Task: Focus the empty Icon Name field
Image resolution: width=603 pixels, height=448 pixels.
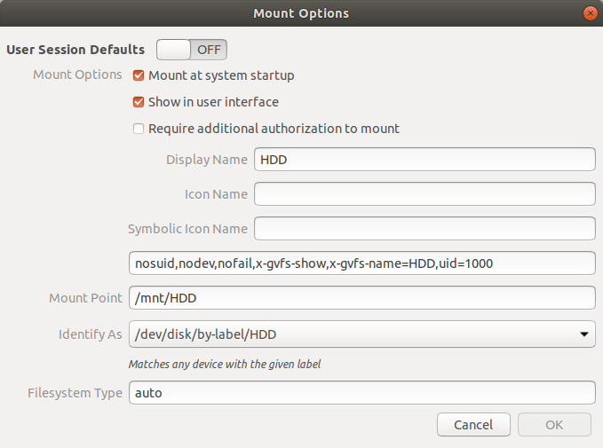Action: (x=424, y=194)
